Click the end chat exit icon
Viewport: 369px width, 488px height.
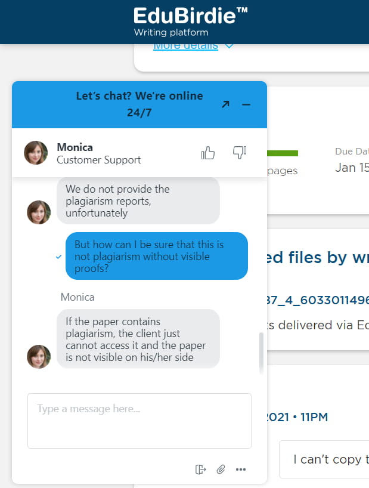200,469
